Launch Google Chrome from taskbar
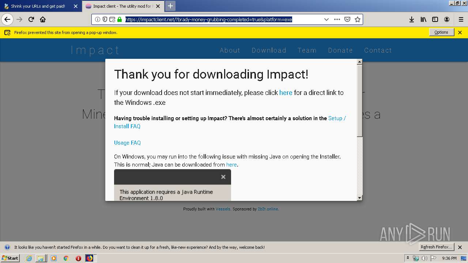The image size is (468, 263). 66,258
